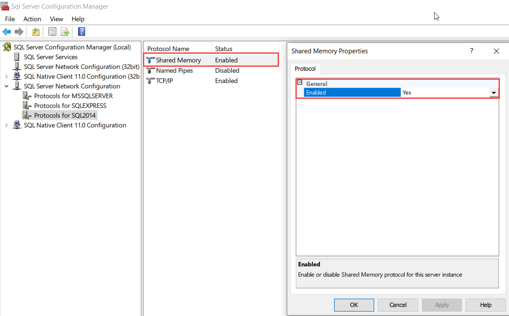This screenshot has width=509, height=316.
Task: Close the Shared Memory Properties dialog
Action: 496,51
